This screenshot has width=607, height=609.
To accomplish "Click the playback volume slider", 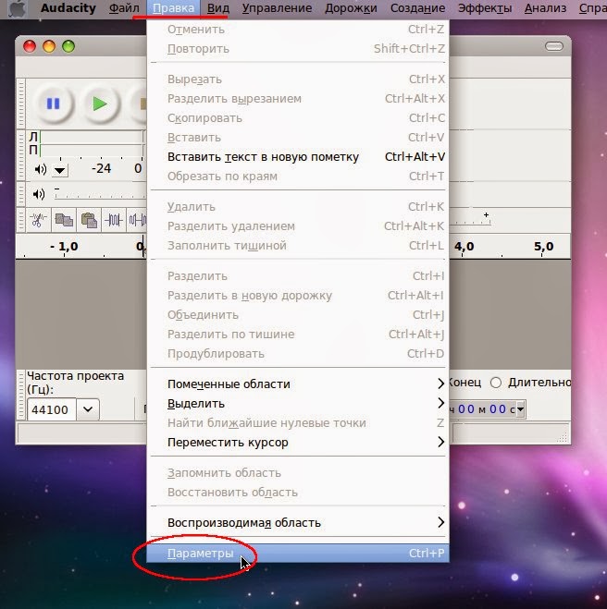I will pos(100,194).
